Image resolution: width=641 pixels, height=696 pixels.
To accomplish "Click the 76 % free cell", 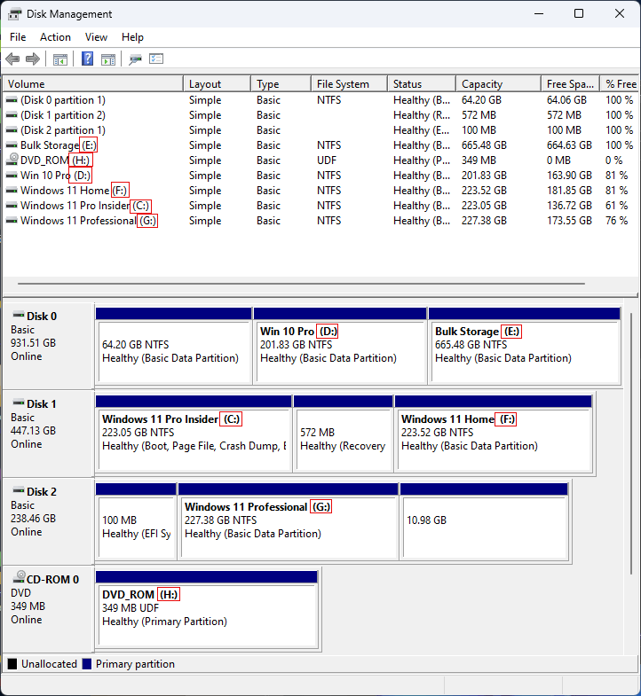I will pos(616,221).
